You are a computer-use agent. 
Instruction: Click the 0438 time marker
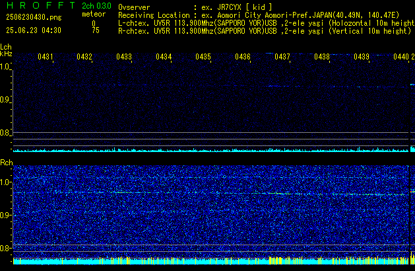tap(322, 57)
